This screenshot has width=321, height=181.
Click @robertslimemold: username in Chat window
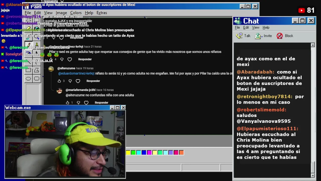coord(261,110)
